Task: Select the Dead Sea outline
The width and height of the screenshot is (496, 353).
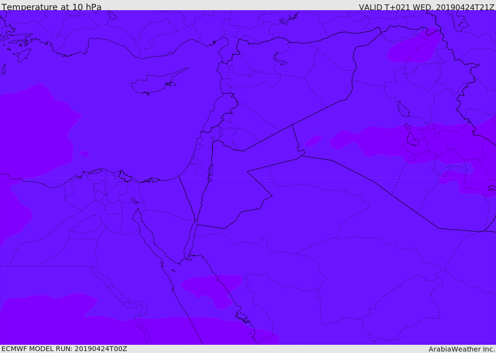Action: click(x=210, y=173)
